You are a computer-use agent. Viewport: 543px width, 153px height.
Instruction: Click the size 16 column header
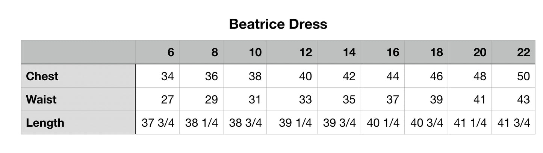(392, 52)
